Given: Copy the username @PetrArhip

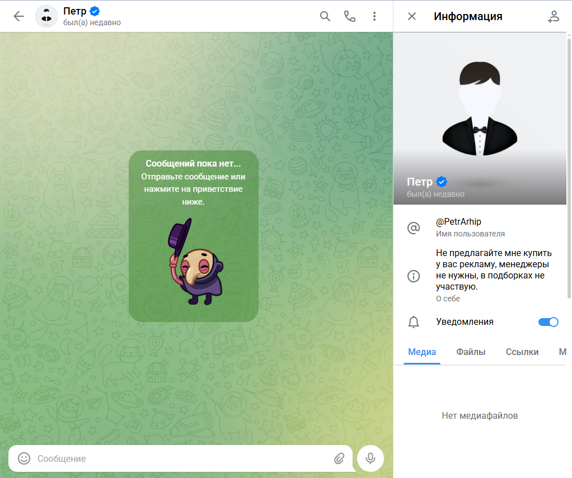Looking at the screenshot, I should pos(458,221).
